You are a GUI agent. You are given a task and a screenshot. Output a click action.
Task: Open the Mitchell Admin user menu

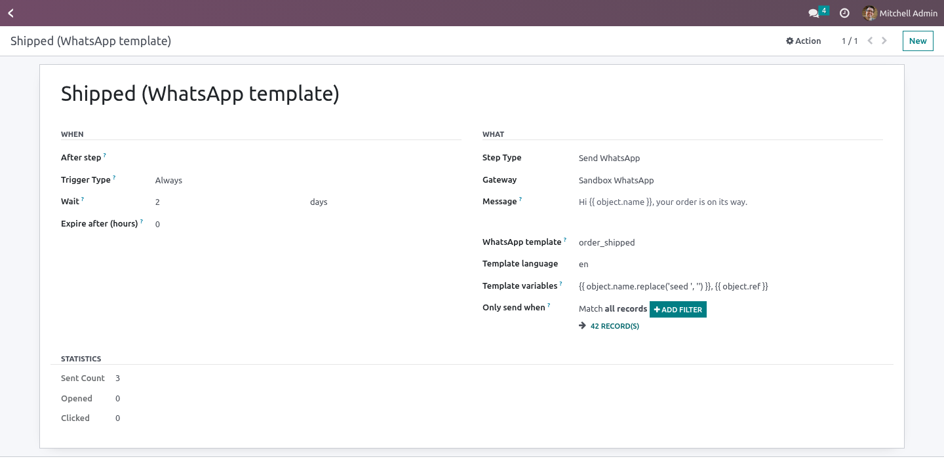tap(900, 13)
